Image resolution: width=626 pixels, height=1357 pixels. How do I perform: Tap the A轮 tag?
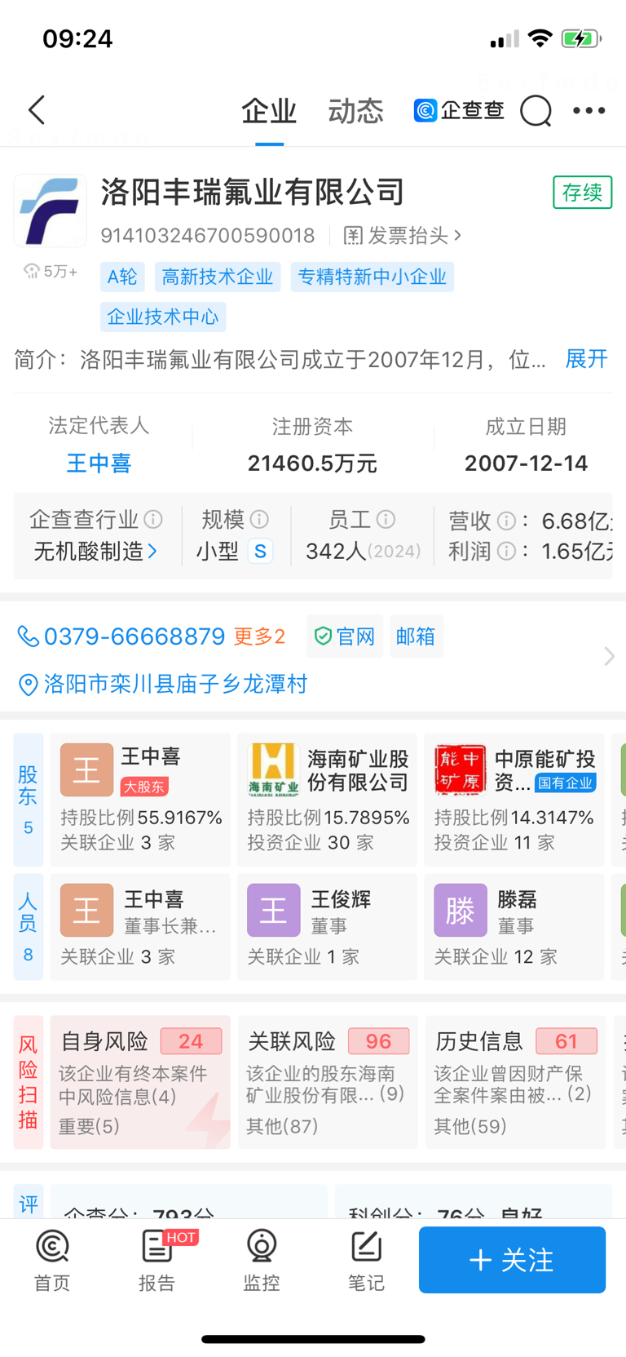click(122, 277)
